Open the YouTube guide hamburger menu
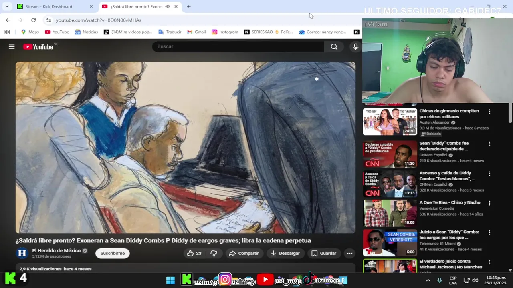The height and width of the screenshot is (288, 513). pyautogui.click(x=12, y=47)
